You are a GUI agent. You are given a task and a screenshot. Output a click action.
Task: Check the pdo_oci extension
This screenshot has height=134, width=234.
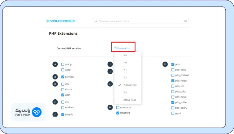pyautogui.click(x=173, y=86)
